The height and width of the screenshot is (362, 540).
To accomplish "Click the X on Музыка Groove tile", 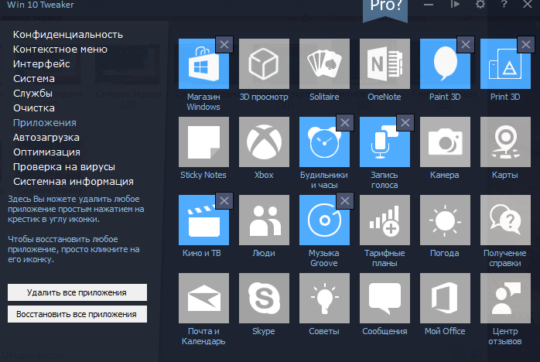I will (344, 201).
